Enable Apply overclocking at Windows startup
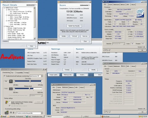The image size is (148, 118). coord(10,102)
